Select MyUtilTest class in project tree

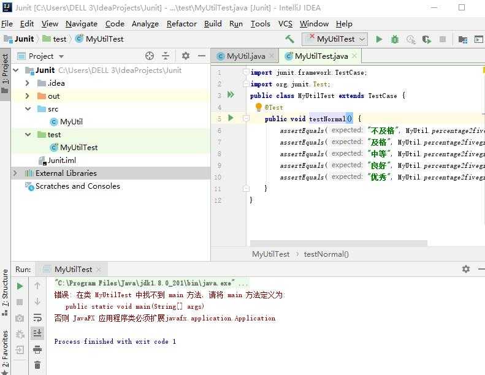coord(74,148)
